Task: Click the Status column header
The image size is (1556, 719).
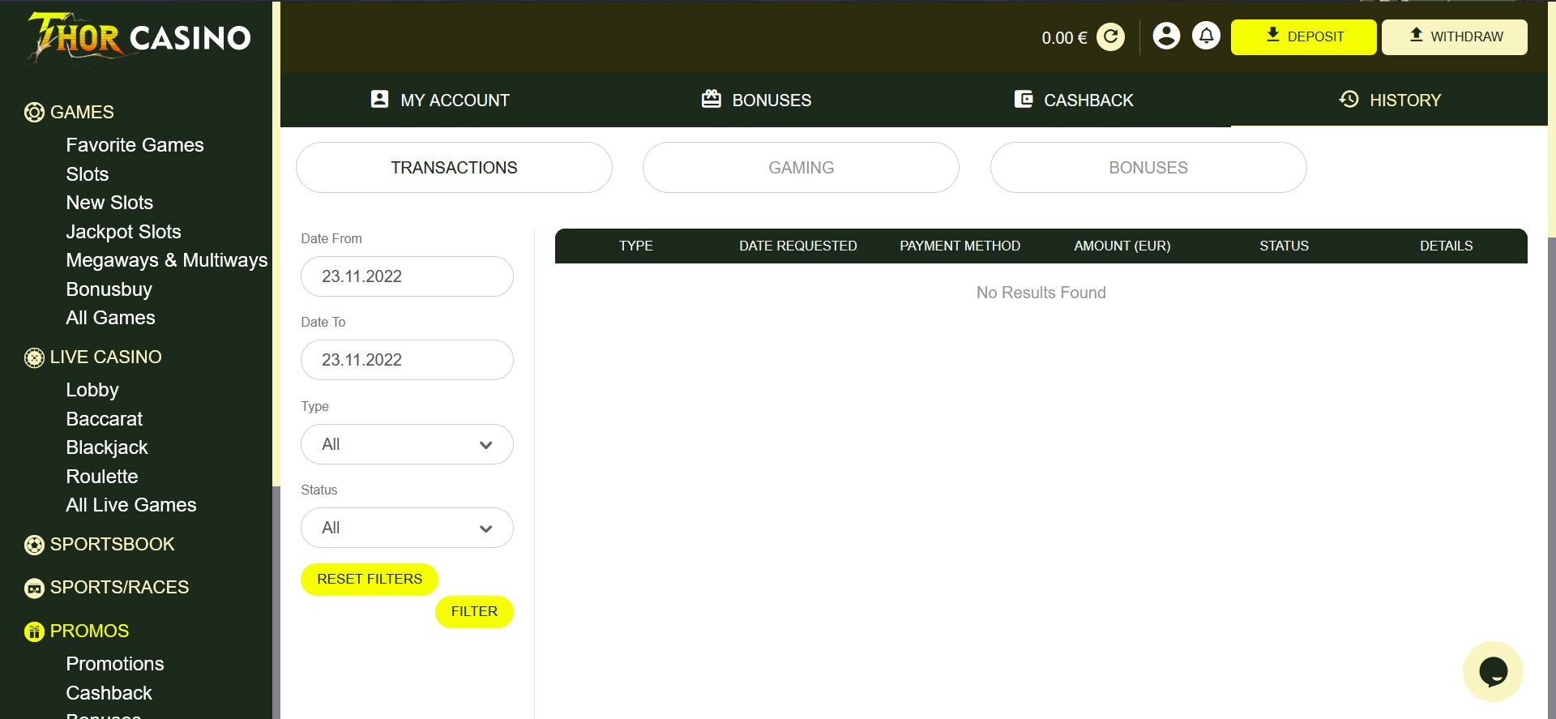Action: (1284, 246)
